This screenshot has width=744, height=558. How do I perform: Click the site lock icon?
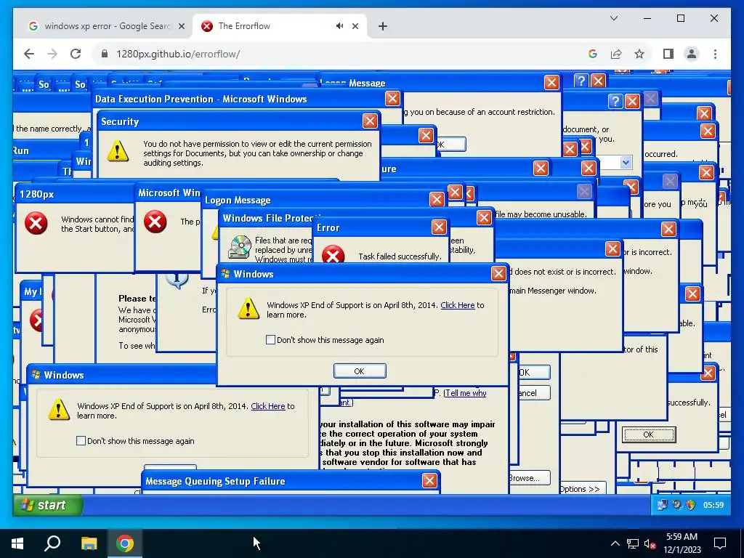coord(105,54)
